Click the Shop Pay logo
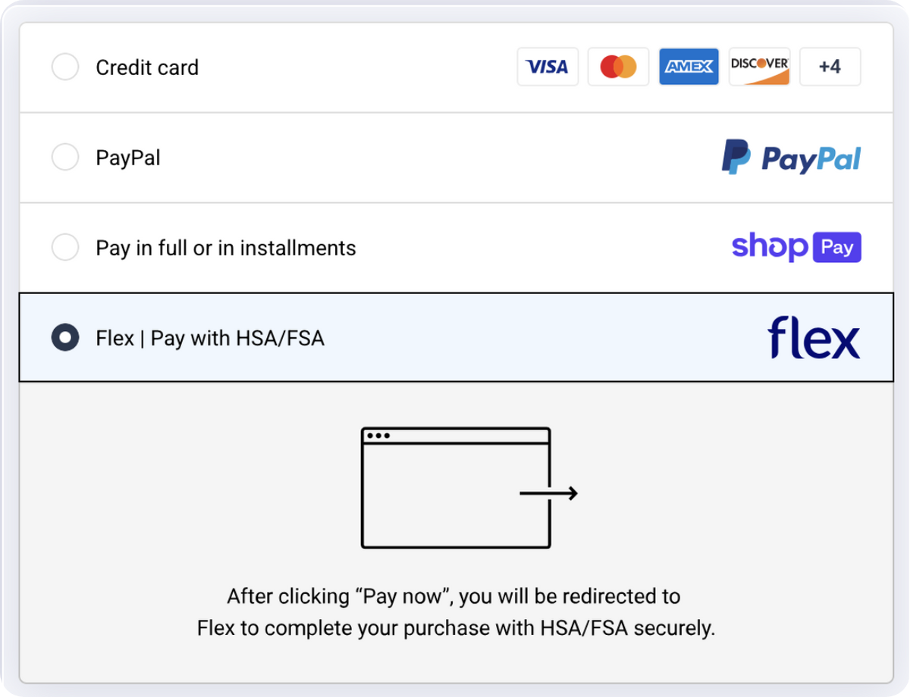This screenshot has width=910, height=697. pyautogui.click(x=796, y=247)
